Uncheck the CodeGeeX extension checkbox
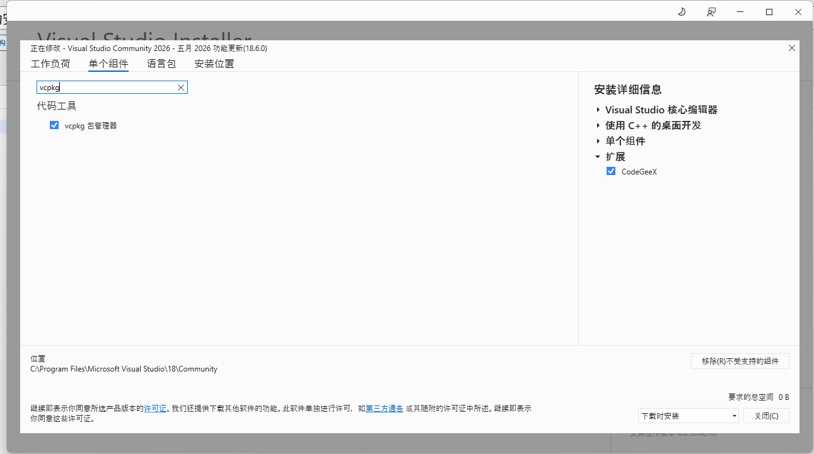Viewport: 814px width, 454px height. [x=611, y=171]
